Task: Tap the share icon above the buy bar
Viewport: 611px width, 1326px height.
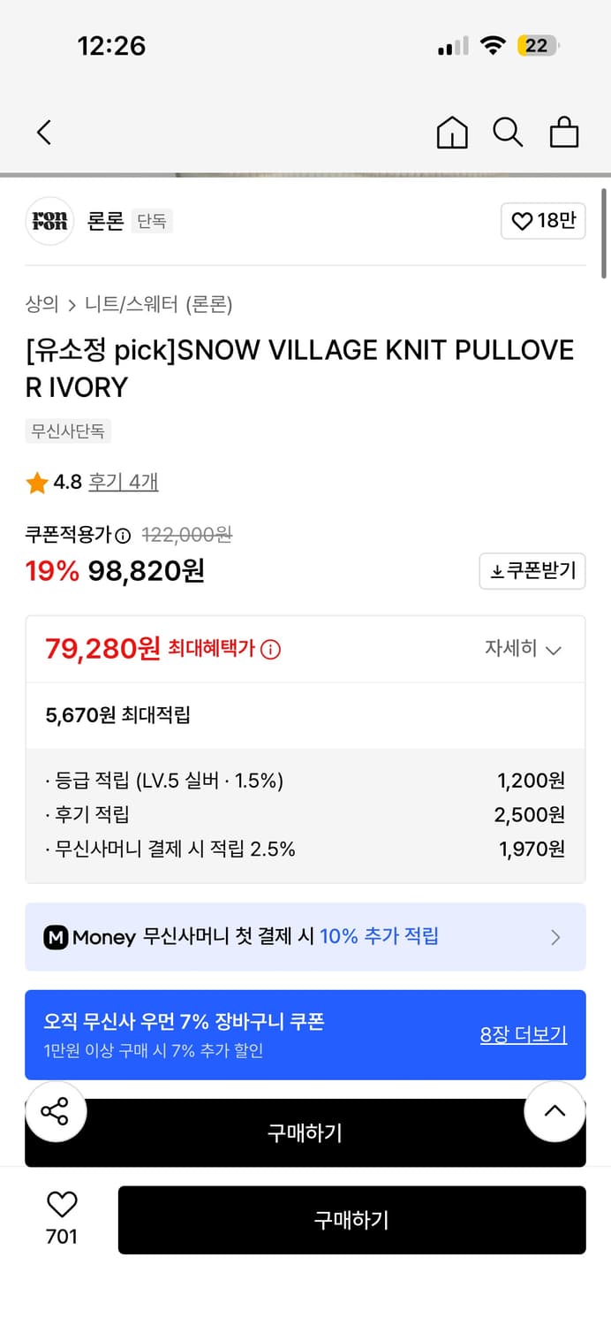Action: (56, 1111)
